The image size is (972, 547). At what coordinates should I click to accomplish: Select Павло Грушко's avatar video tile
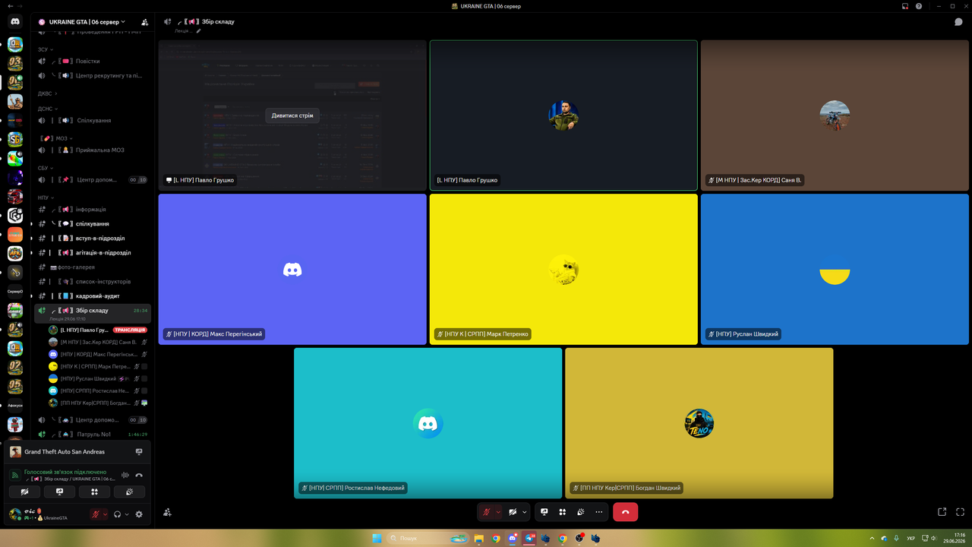pos(563,115)
